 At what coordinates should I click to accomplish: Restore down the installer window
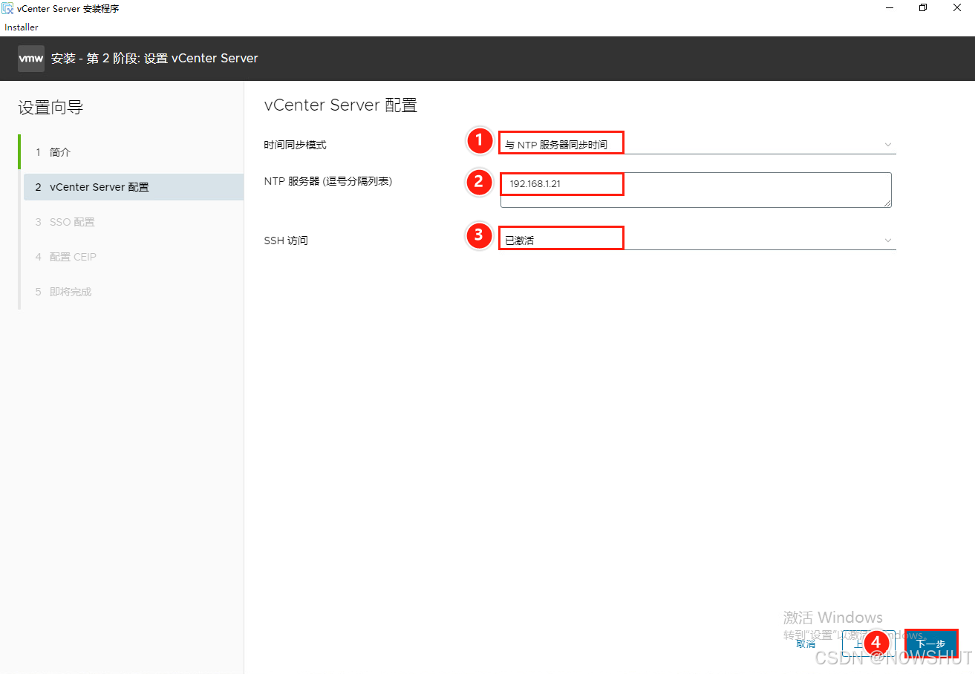(923, 8)
